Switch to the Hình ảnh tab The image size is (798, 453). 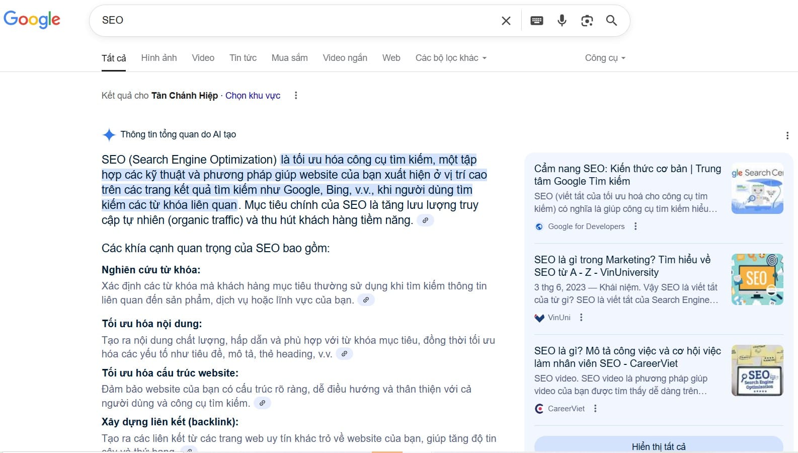click(x=159, y=58)
